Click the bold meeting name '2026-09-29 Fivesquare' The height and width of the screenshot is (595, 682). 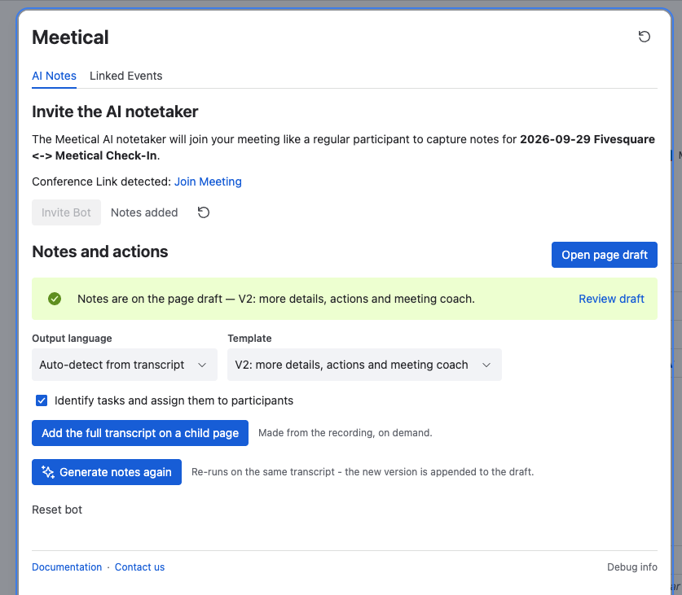587,139
